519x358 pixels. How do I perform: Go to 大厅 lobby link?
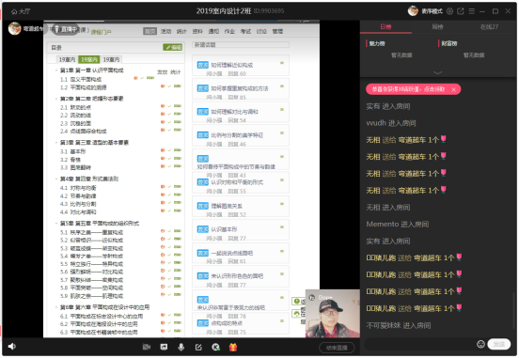point(21,11)
